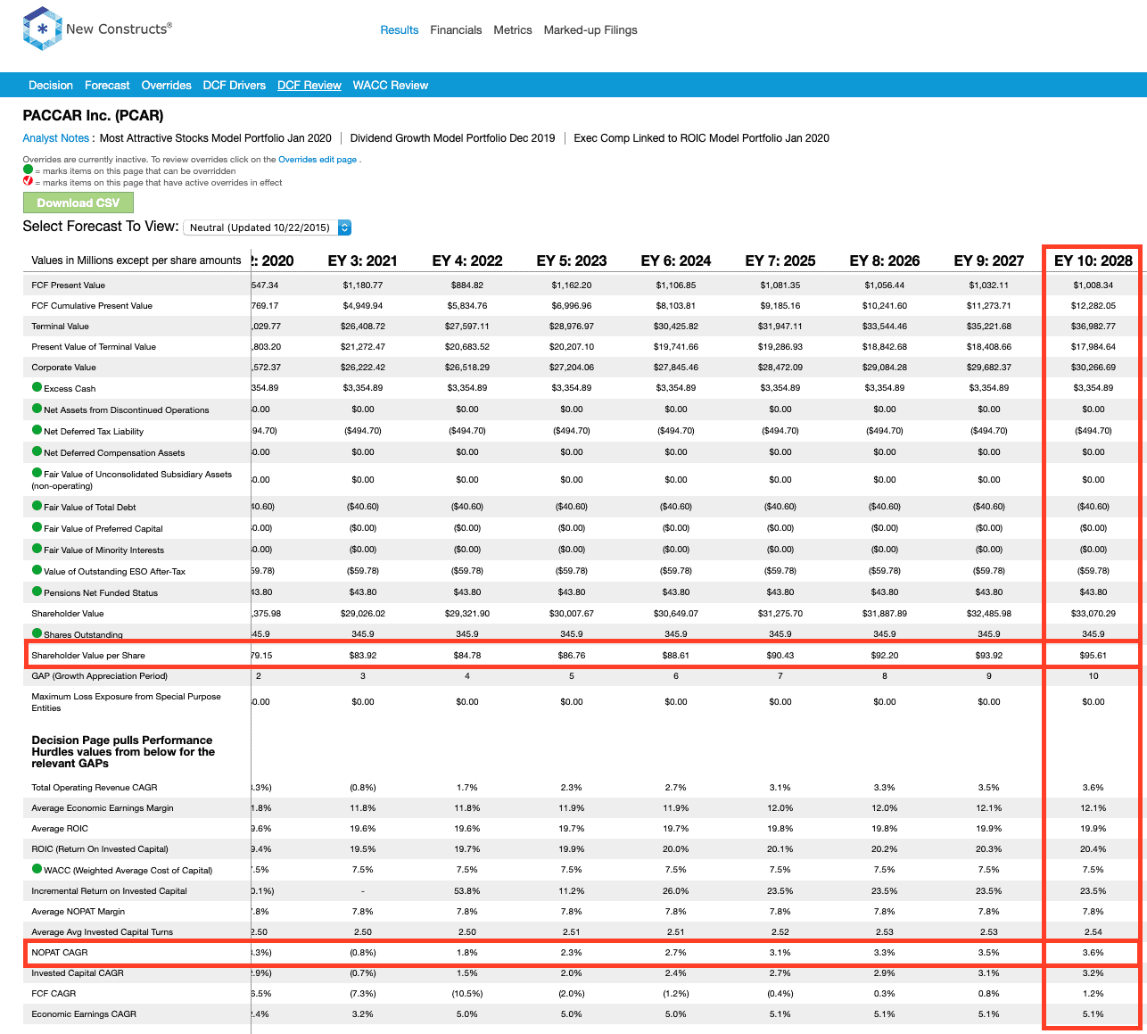Click green dot beside Net Deferred Compensation Assets
Viewport: 1147px width, 1034px height.
pos(37,451)
